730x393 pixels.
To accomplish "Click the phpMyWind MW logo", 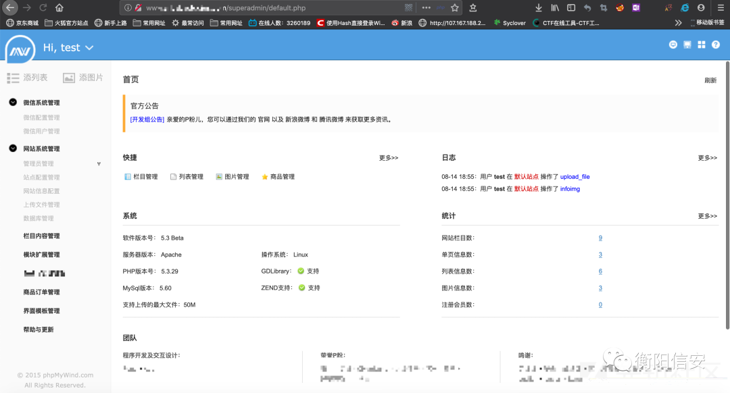I will (x=20, y=49).
